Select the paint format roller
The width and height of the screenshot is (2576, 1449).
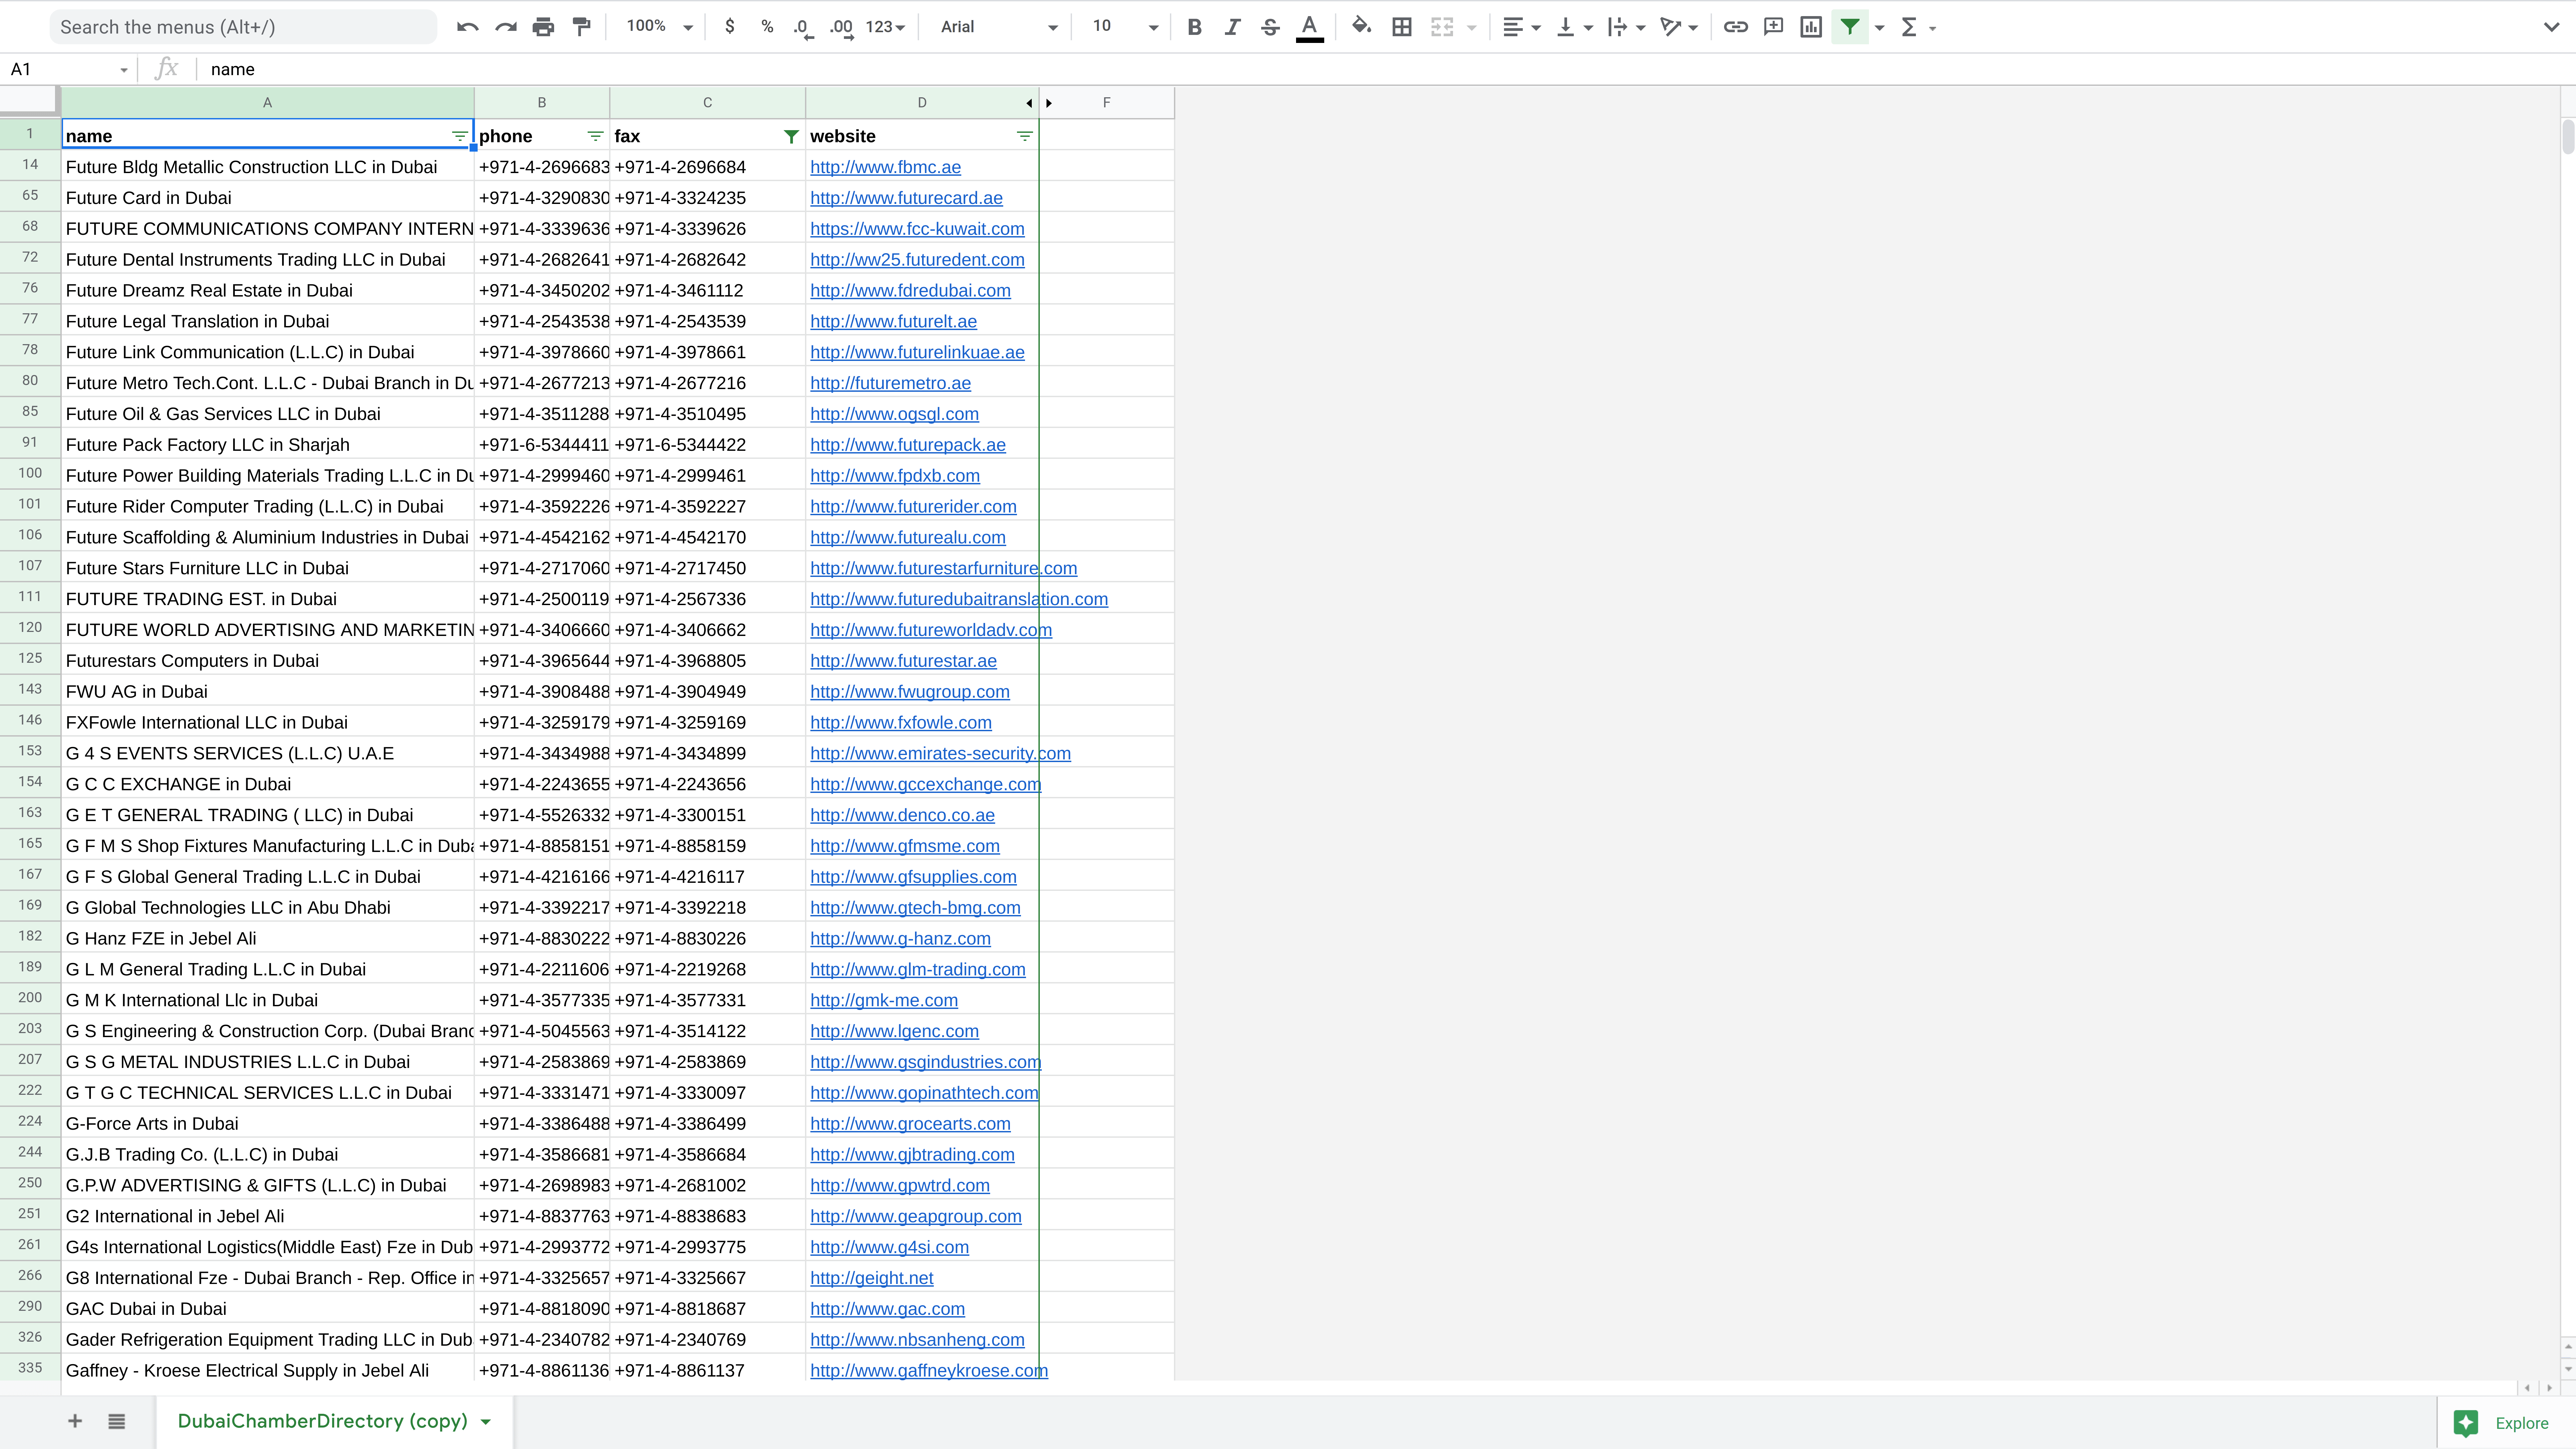581,27
